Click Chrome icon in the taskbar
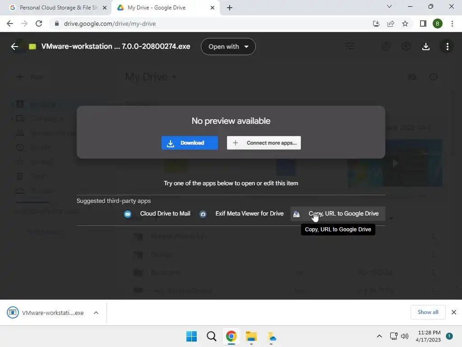 [231, 336]
